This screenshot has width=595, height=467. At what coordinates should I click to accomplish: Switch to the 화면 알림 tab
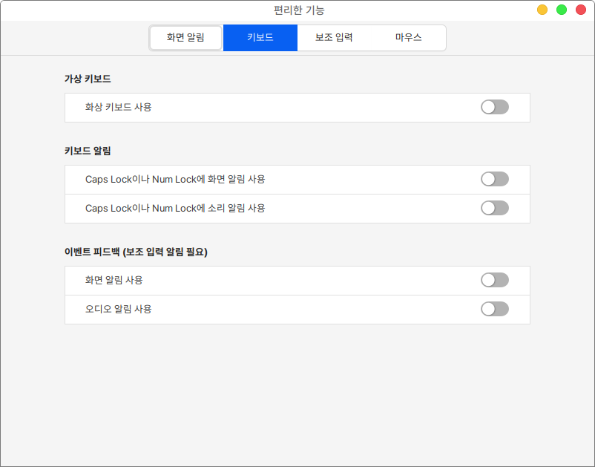(185, 37)
